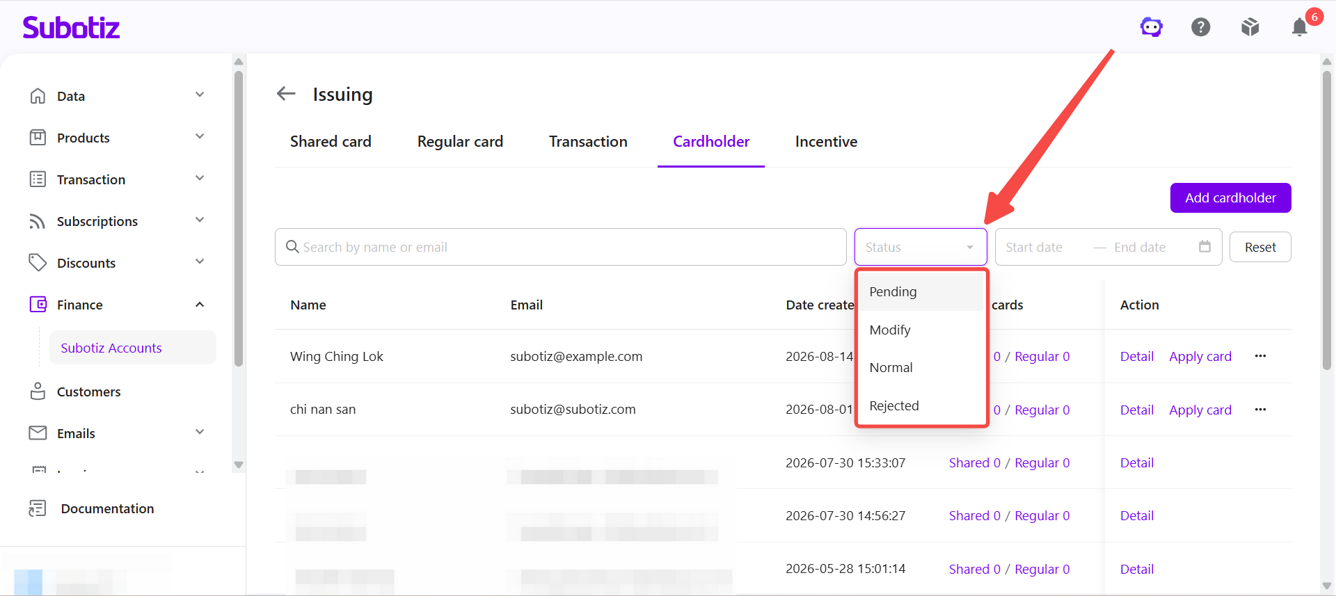Choose Modify in status list
This screenshot has height=596, width=1336.
point(920,330)
